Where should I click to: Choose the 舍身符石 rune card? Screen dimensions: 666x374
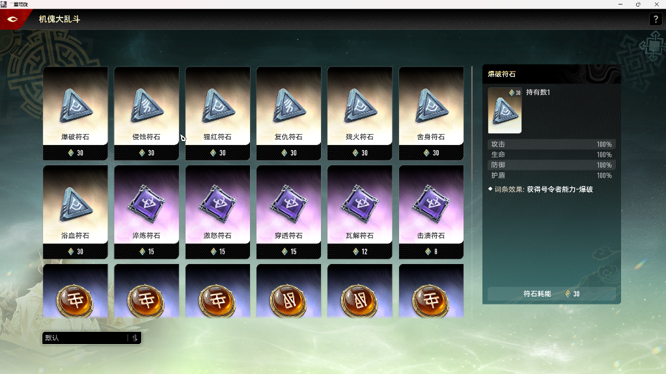pos(431,113)
